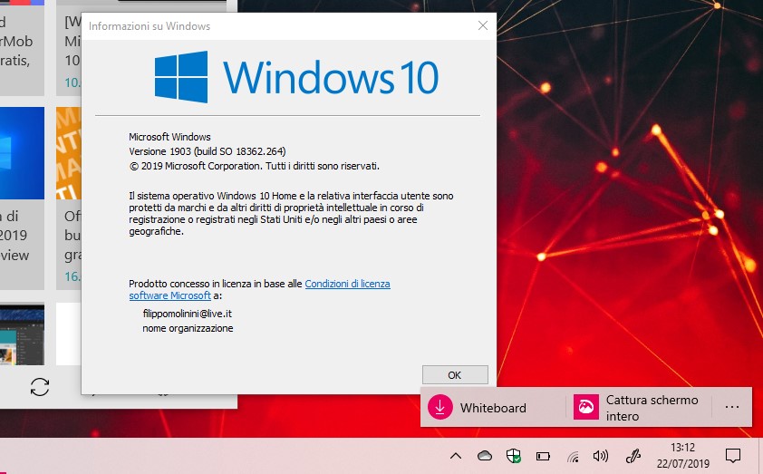Open the Action Center notification icon

733,456
